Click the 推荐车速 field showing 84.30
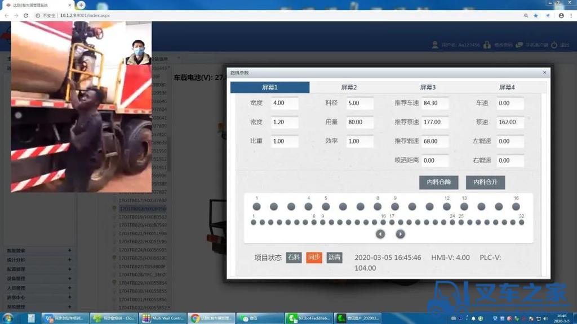 click(435, 103)
